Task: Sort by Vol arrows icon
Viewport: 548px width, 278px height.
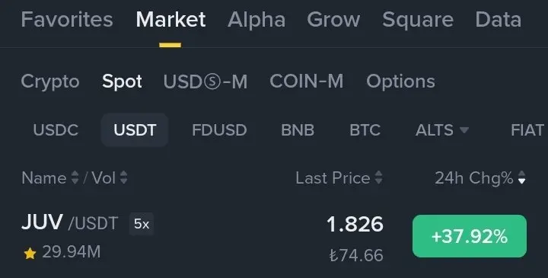Action: (x=124, y=177)
